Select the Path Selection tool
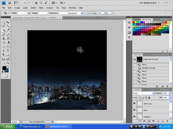 coord(3,54)
